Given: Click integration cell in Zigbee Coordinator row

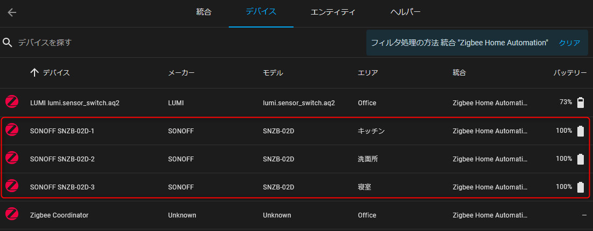Looking at the screenshot, I should click(x=490, y=215).
